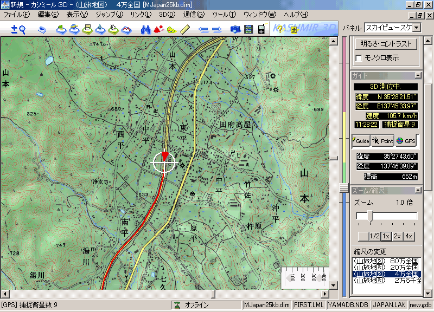Open the ジャンプ(J) menu
This screenshot has width=434, height=312.
[x=110, y=15]
